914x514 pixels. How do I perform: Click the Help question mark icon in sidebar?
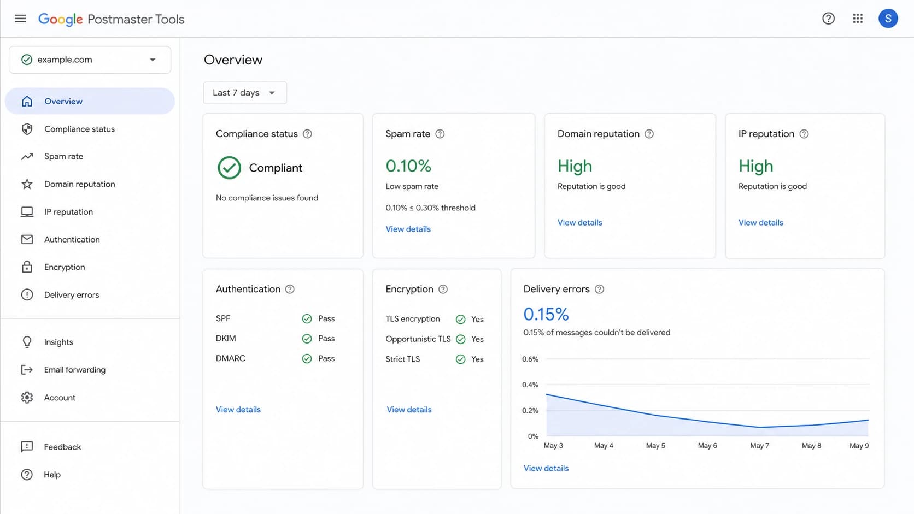coord(27,475)
